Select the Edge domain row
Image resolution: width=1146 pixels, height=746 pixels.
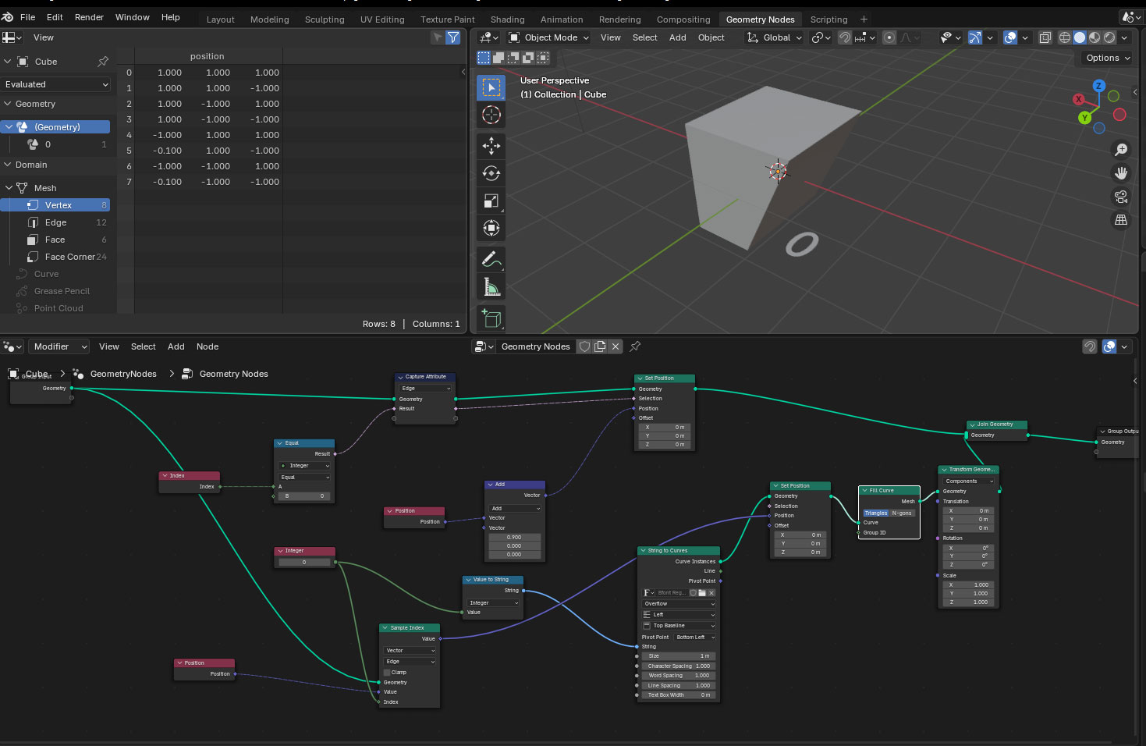pos(55,222)
